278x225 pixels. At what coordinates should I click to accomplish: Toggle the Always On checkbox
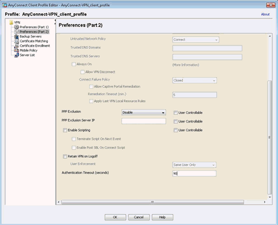(74, 64)
